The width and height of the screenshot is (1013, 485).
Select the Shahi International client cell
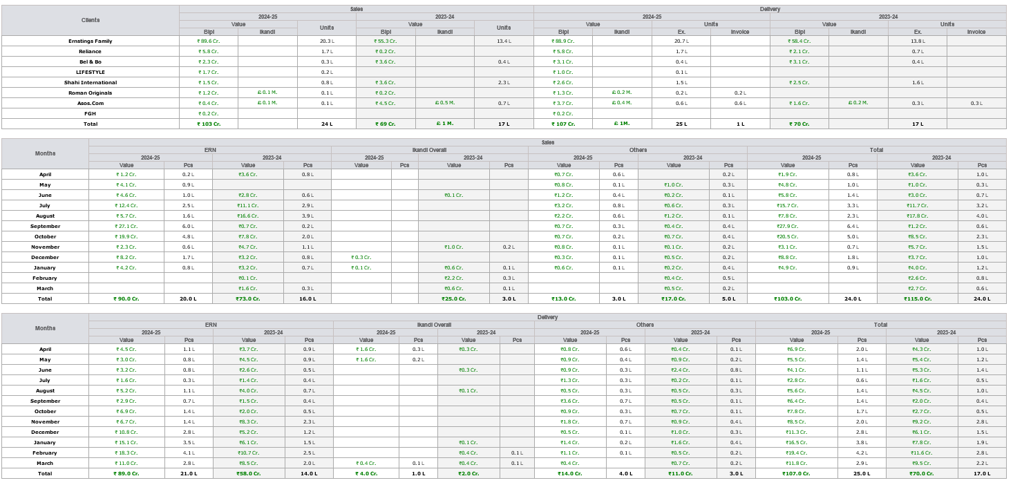coord(90,82)
